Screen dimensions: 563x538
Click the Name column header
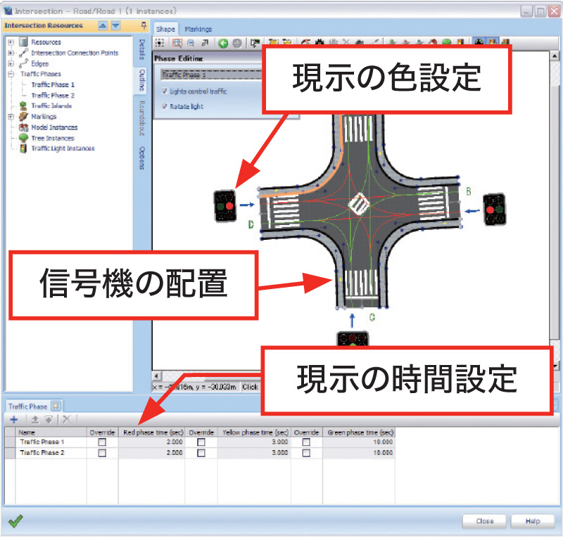(x=51, y=433)
